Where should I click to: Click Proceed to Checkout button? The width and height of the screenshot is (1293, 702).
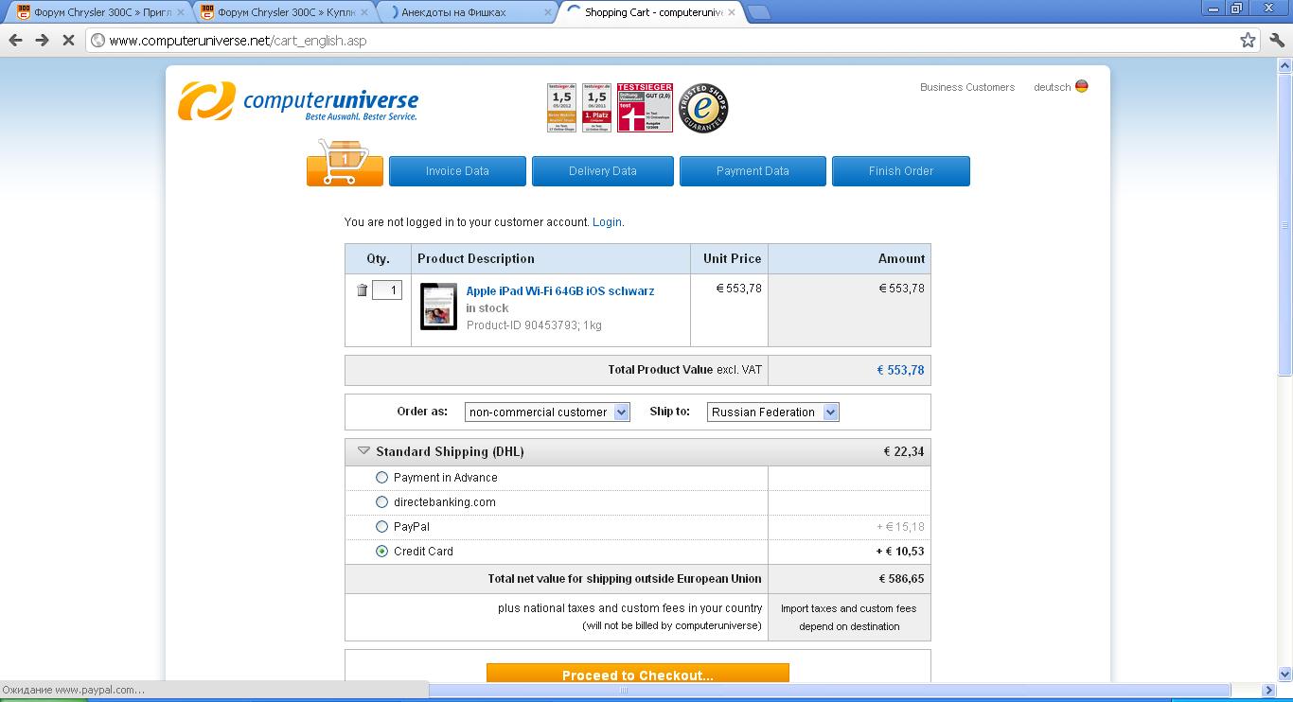pyautogui.click(x=638, y=674)
